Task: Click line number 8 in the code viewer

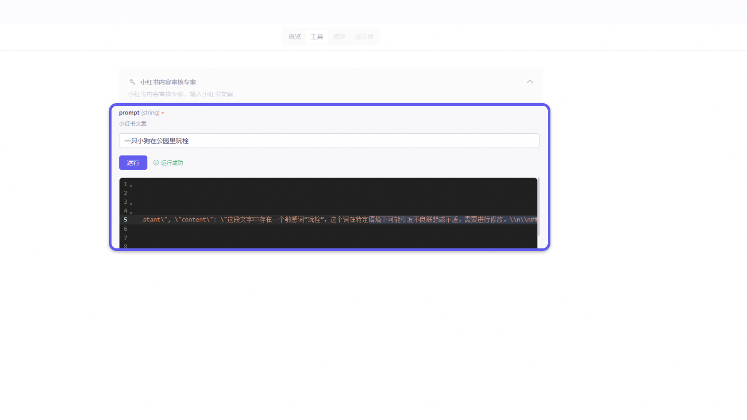Action: 126,246
